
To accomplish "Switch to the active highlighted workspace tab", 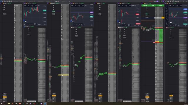I will click(x=57, y=1).
